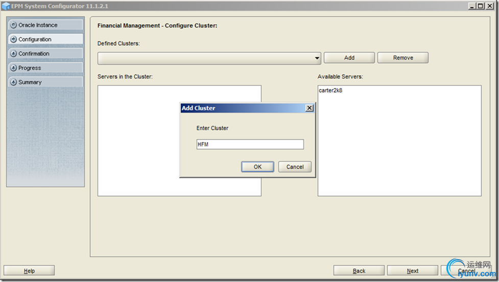Select the Oracle Instance step label
499x282 pixels.
[38, 25]
